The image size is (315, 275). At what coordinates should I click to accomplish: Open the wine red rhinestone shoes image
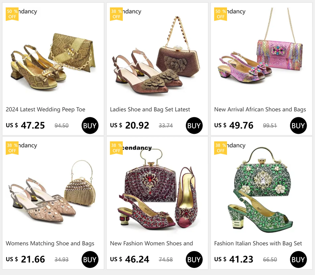(157, 194)
